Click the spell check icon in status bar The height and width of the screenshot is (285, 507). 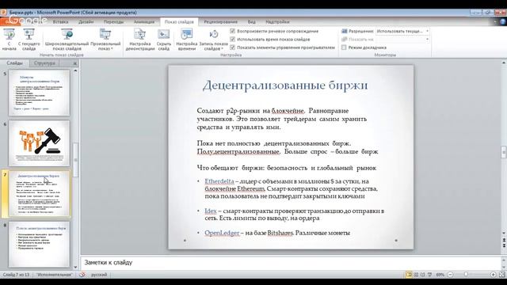point(82,275)
